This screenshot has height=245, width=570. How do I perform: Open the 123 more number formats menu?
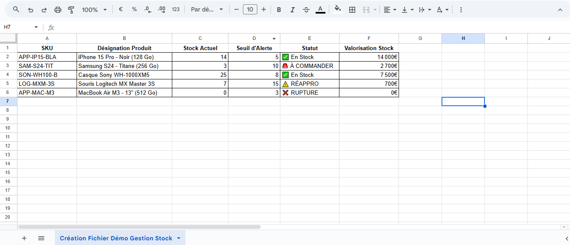pyautogui.click(x=176, y=9)
